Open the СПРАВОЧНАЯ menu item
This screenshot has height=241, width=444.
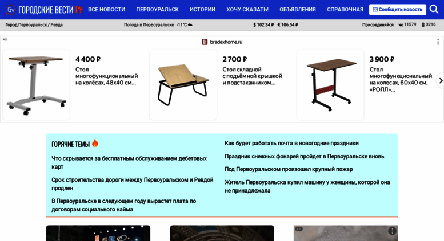coord(345,10)
